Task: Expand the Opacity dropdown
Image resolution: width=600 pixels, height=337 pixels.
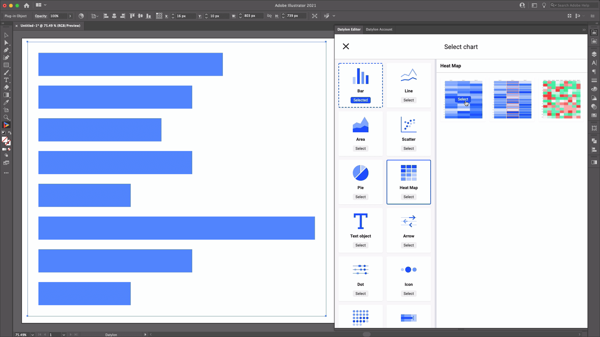Action: point(70,16)
